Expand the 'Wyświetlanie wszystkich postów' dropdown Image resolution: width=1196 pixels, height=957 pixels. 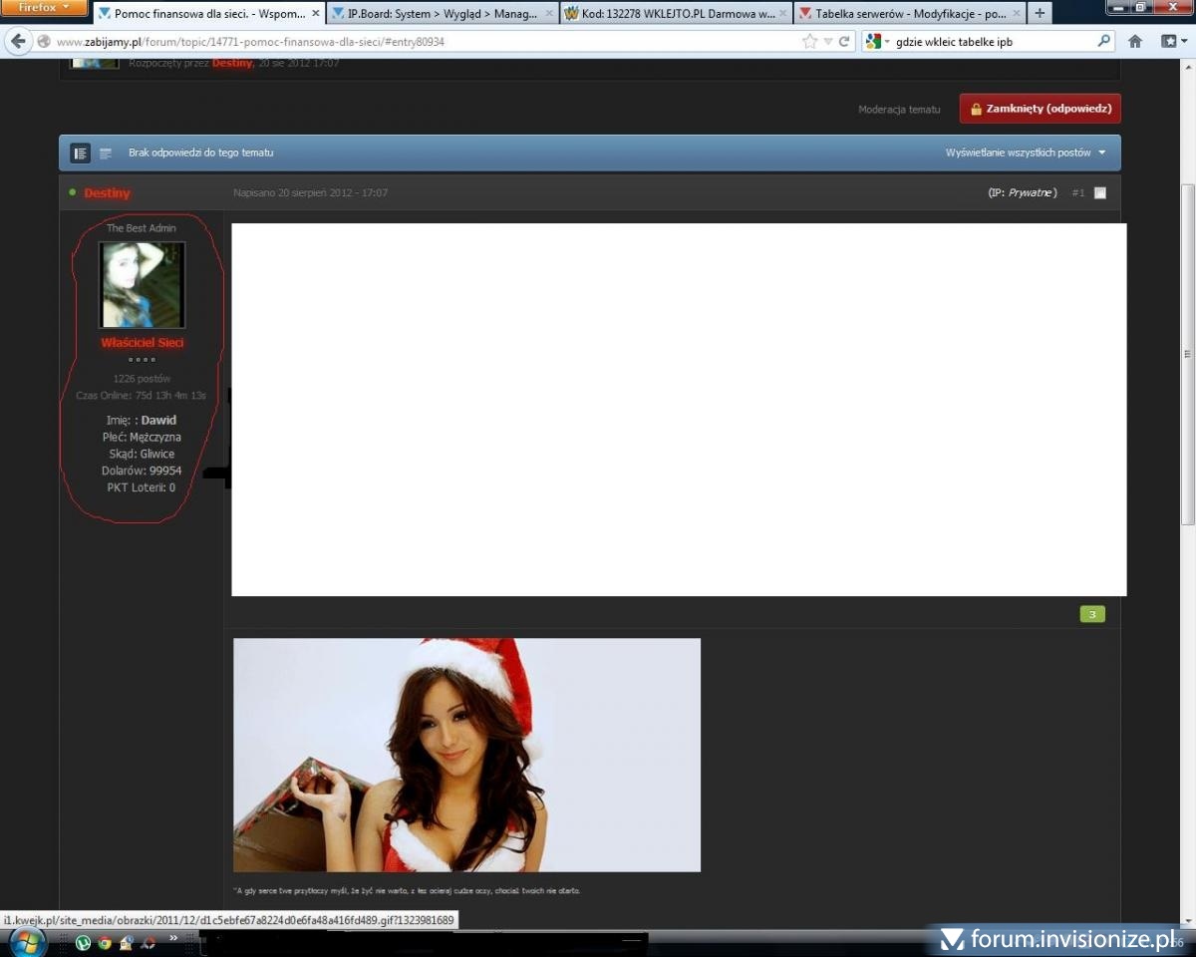click(1026, 154)
